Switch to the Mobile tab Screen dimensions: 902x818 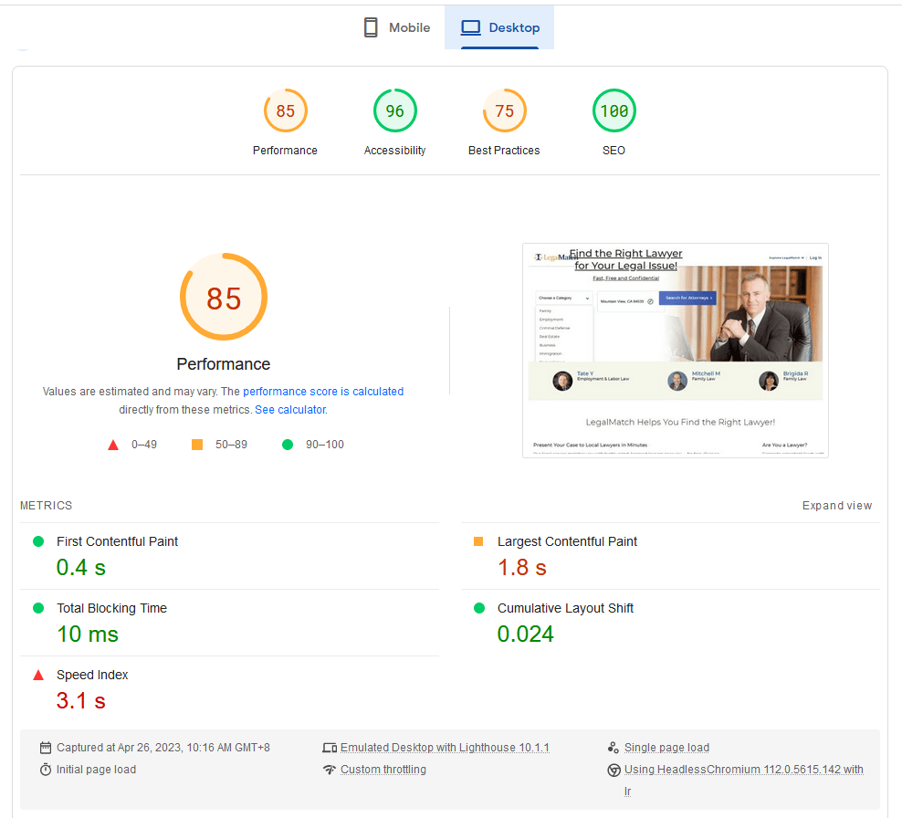point(396,27)
